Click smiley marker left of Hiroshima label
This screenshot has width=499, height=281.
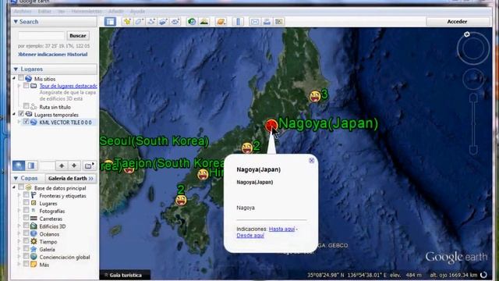(203, 175)
